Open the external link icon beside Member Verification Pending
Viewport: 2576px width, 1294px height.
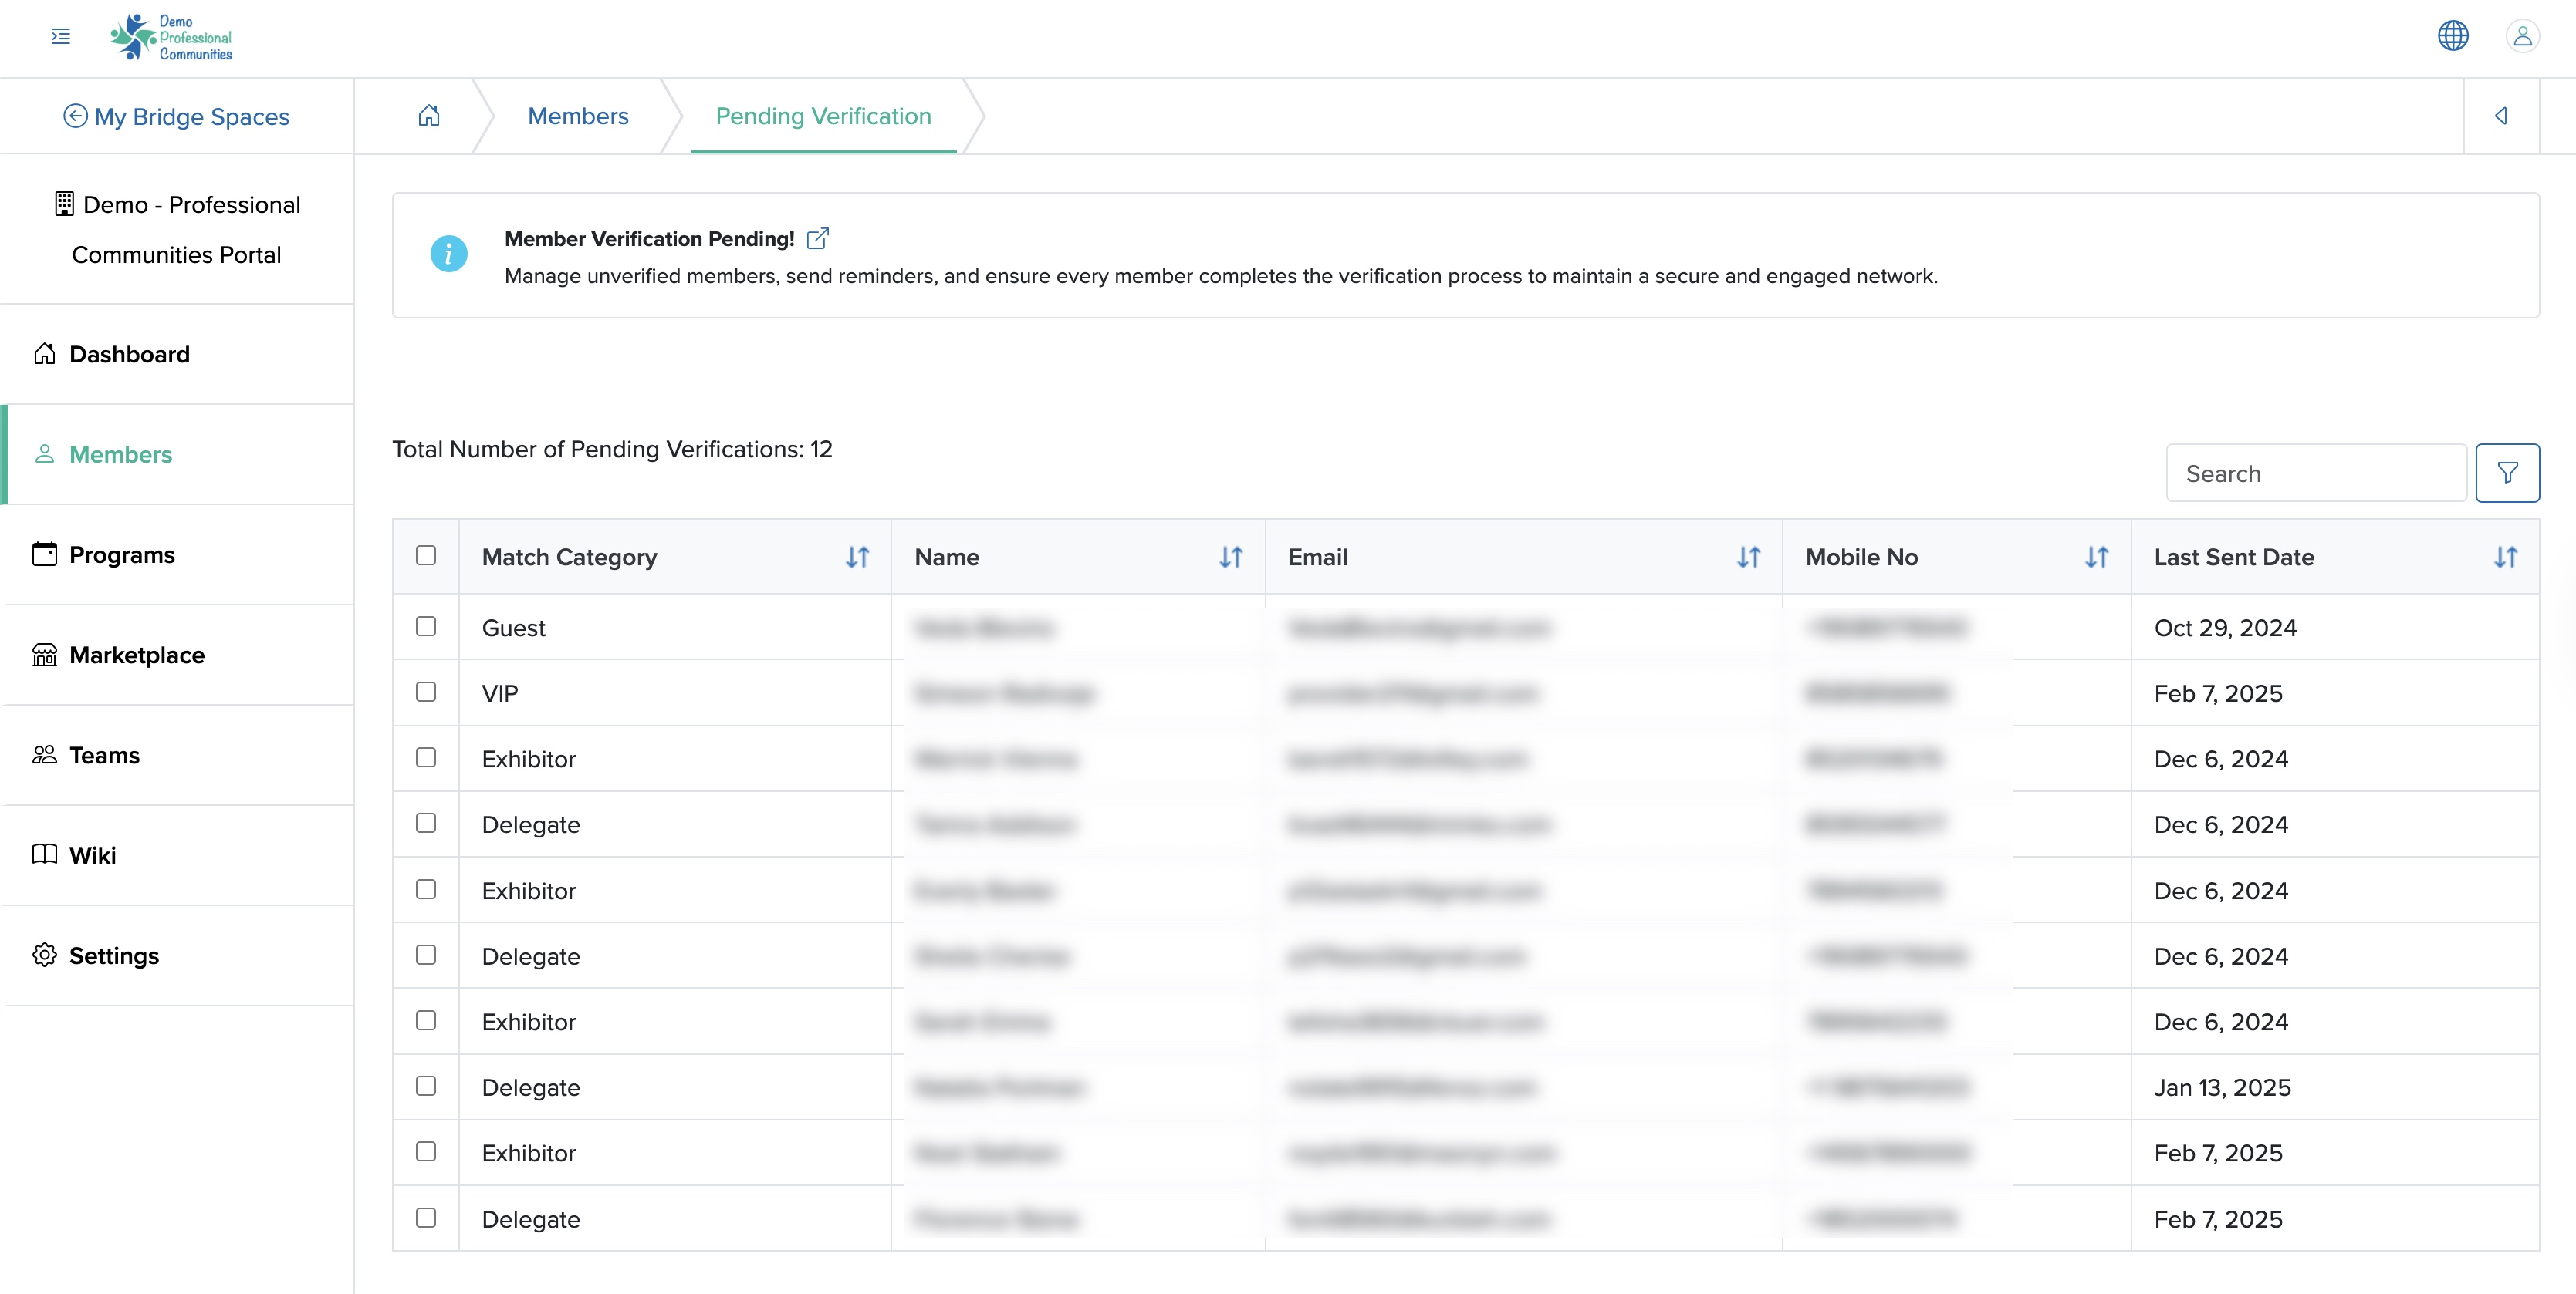click(817, 239)
